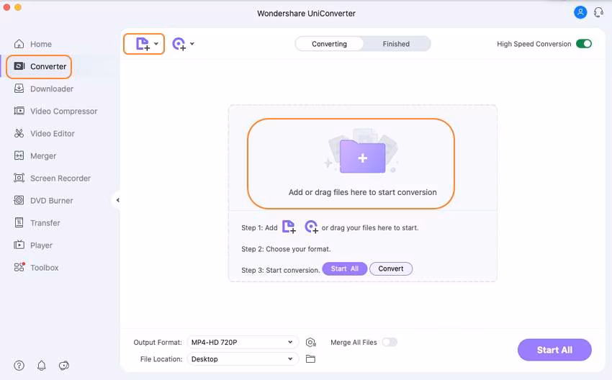Toggle the Merge All Files switch
The image size is (612, 380).
pos(390,342)
